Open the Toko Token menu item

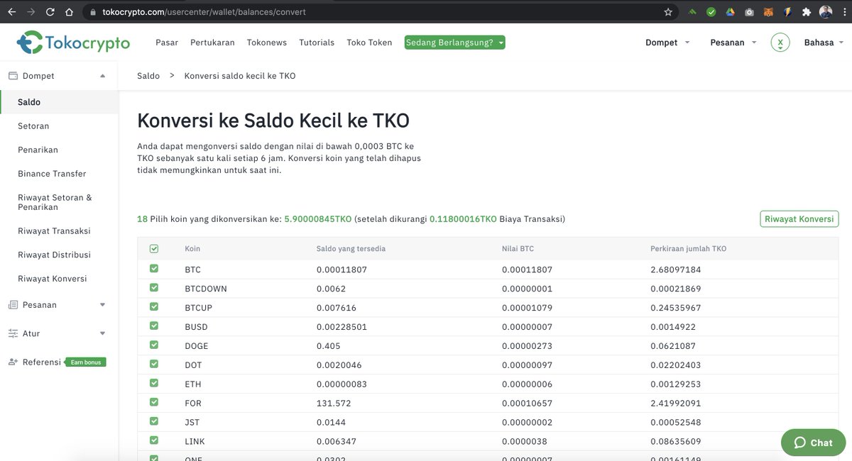(x=369, y=43)
